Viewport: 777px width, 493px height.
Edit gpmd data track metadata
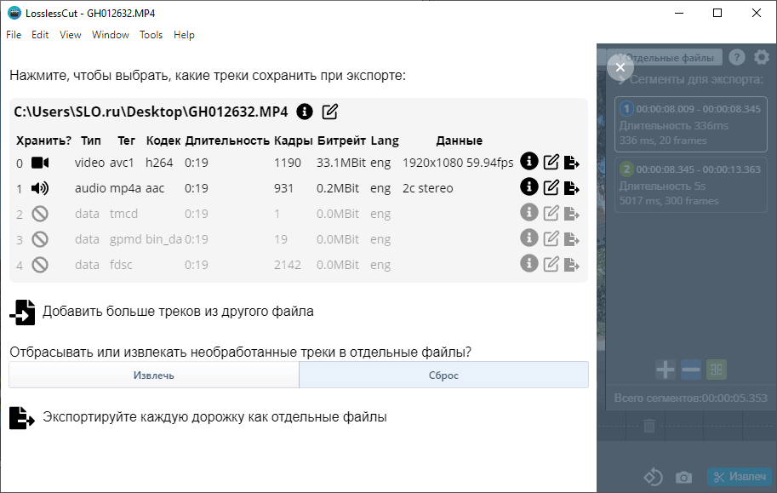pos(551,238)
